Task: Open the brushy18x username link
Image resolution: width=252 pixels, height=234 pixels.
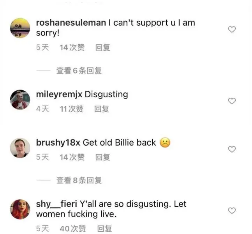Action: click(58, 143)
